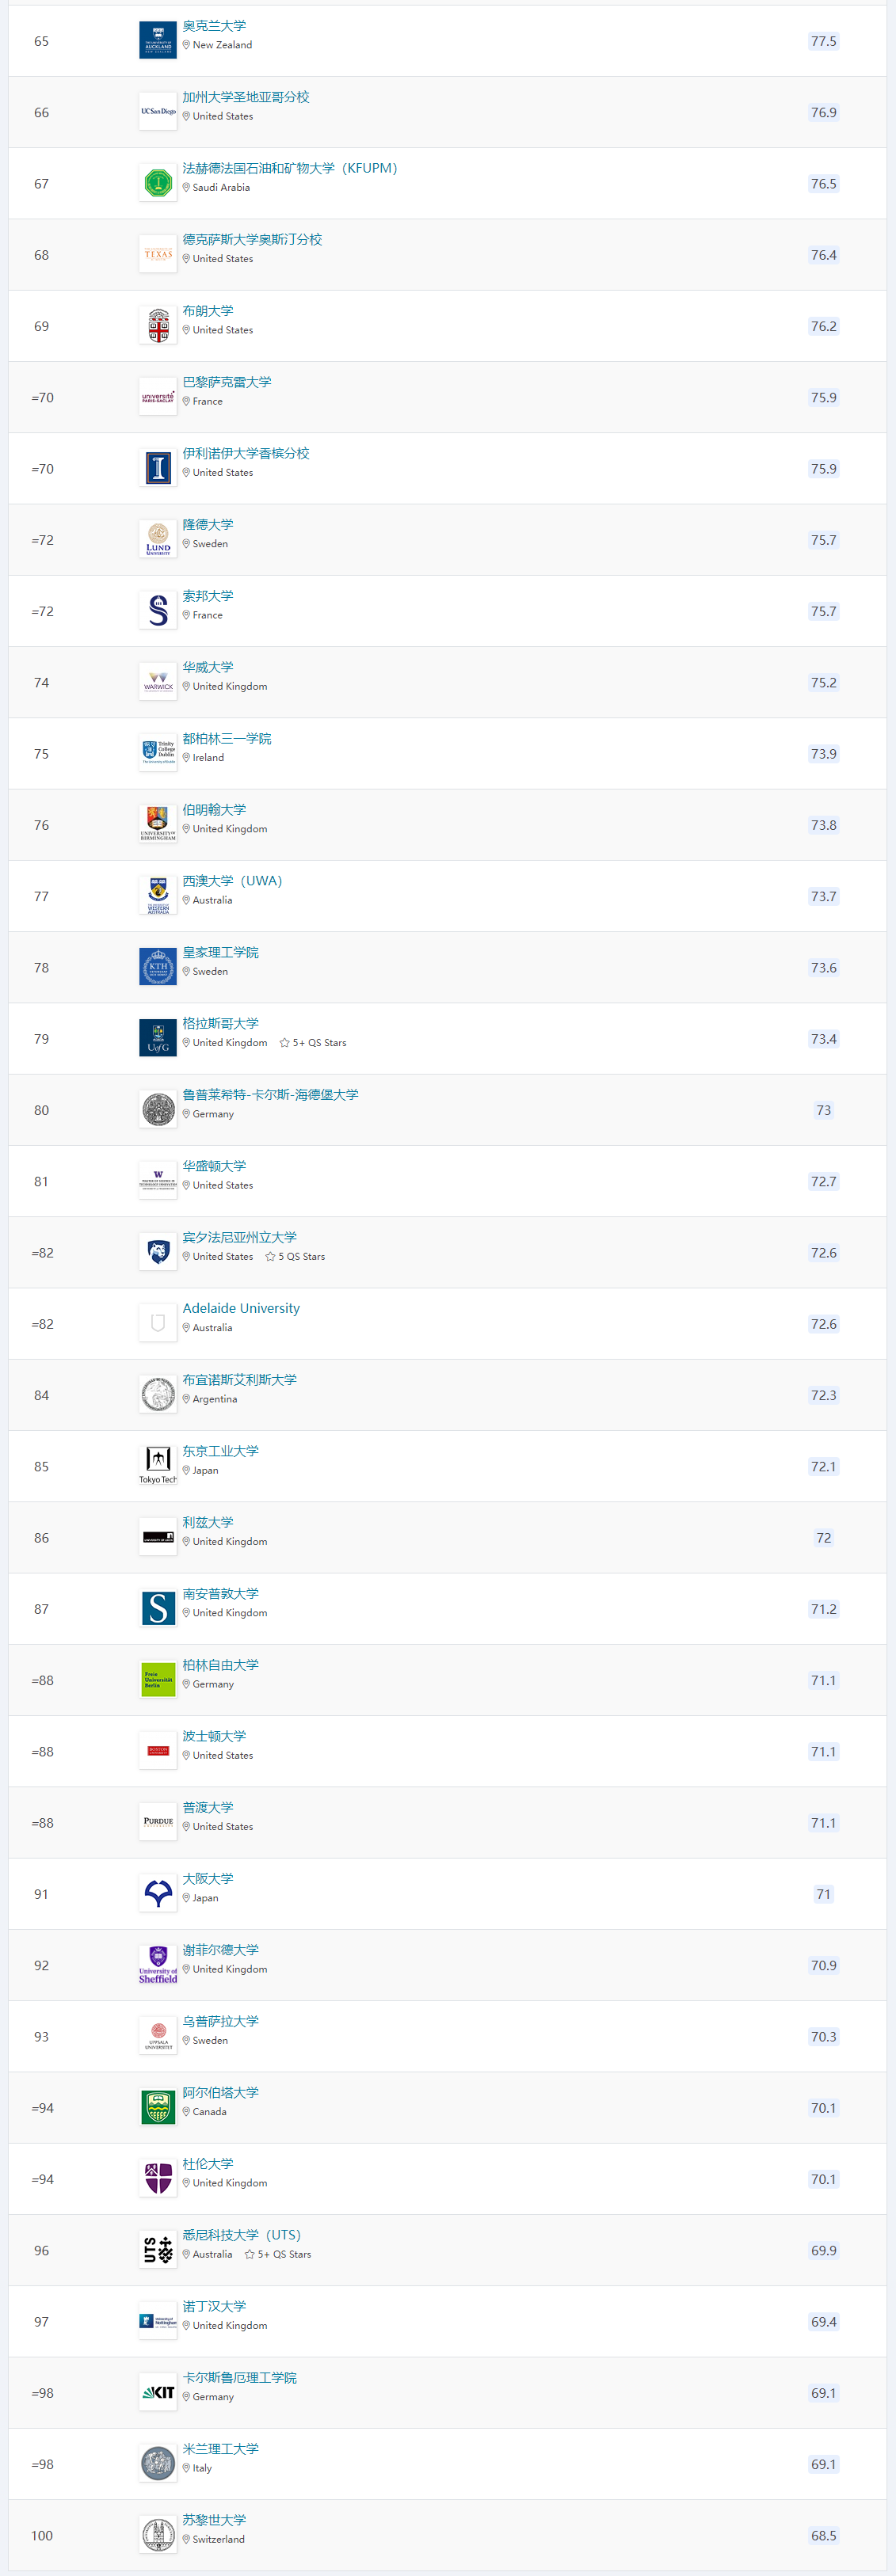Open the 加州大学圣地亚哥分校 link
896x2576 pixels.
point(246,97)
